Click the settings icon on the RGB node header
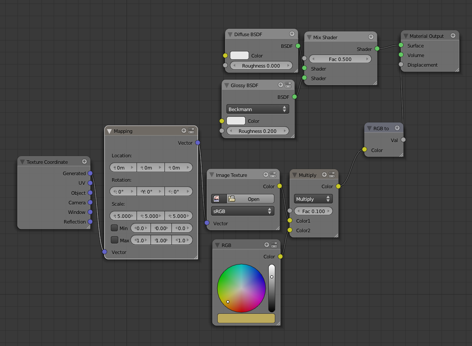 coord(274,245)
